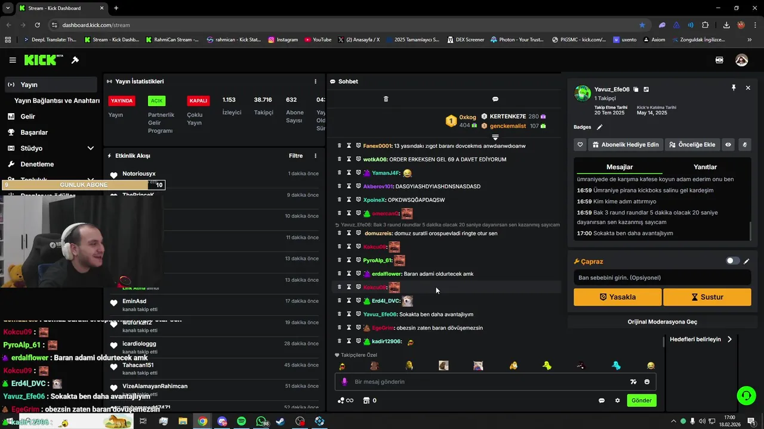Toggle the AÇIK partner revenue badge

pos(156,101)
